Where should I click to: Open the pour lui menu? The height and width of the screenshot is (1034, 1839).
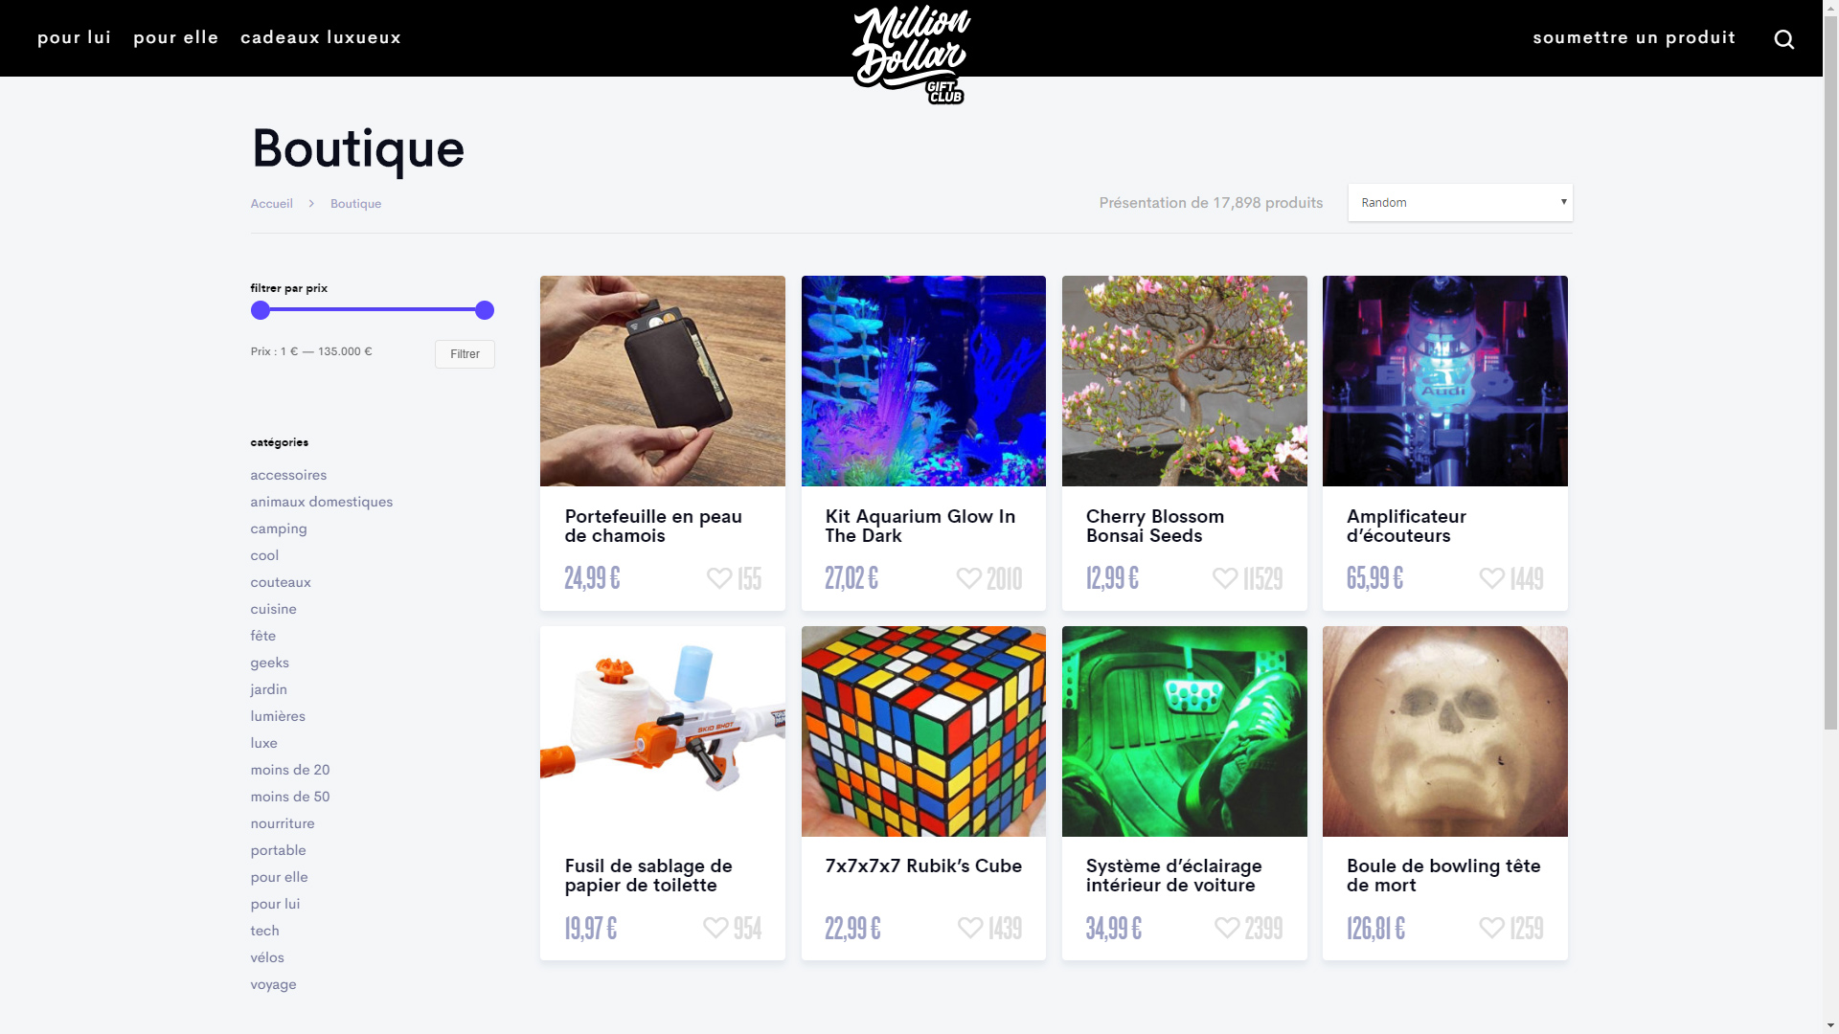[x=74, y=38]
